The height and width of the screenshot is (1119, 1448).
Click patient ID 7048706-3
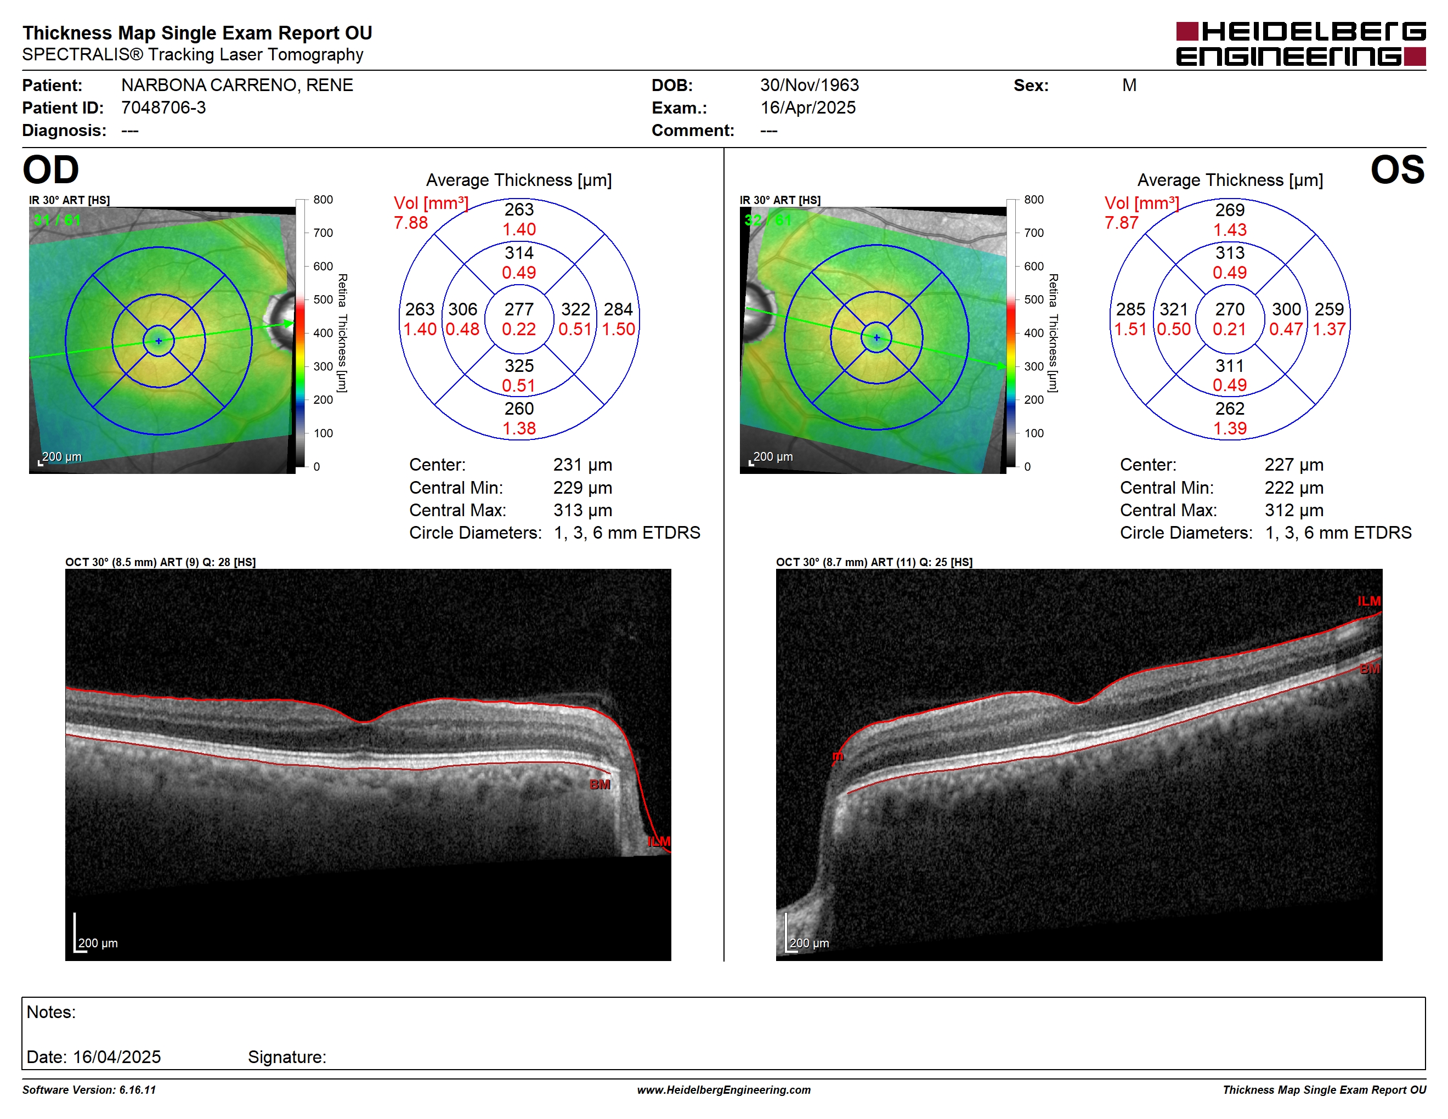point(163,108)
